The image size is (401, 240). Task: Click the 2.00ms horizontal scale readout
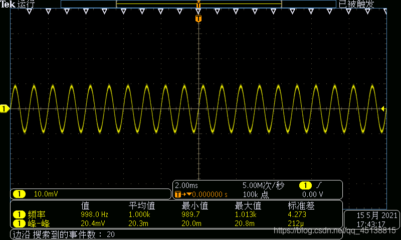click(186, 185)
